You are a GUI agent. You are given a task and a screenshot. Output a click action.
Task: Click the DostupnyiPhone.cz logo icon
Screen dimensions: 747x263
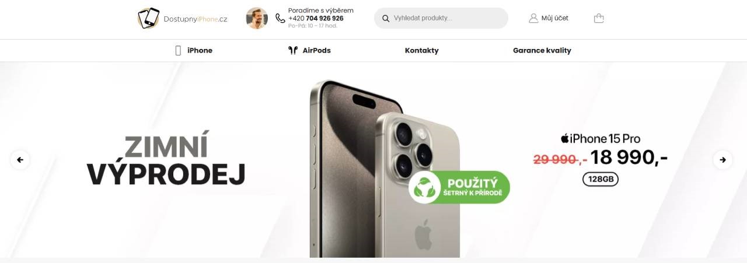[148, 18]
